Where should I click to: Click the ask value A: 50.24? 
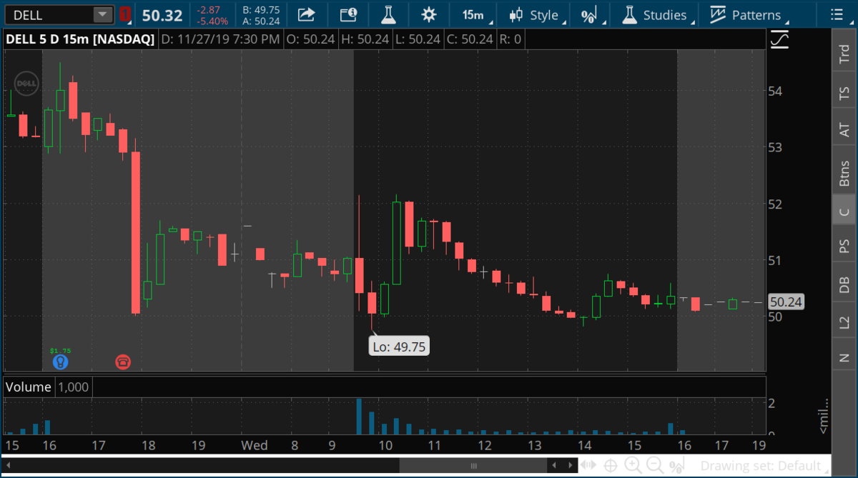click(261, 21)
